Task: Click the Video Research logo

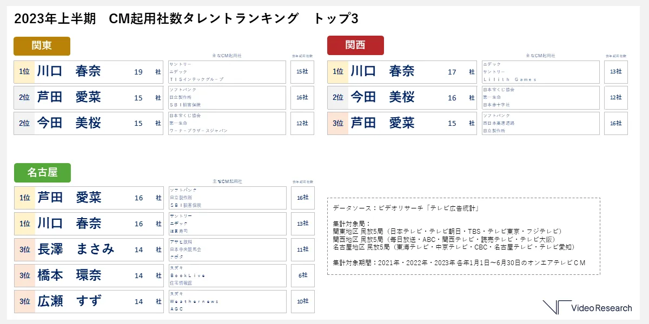Action: (x=587, y=307)
